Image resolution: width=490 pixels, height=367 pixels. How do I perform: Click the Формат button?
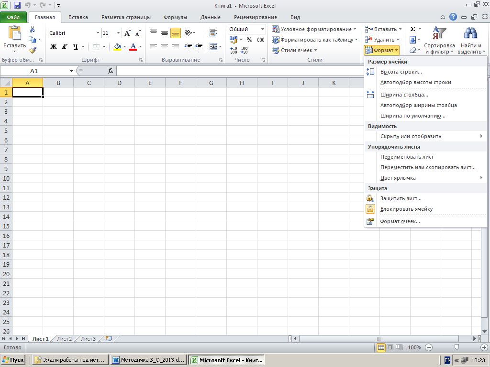(x=381, y=50)
